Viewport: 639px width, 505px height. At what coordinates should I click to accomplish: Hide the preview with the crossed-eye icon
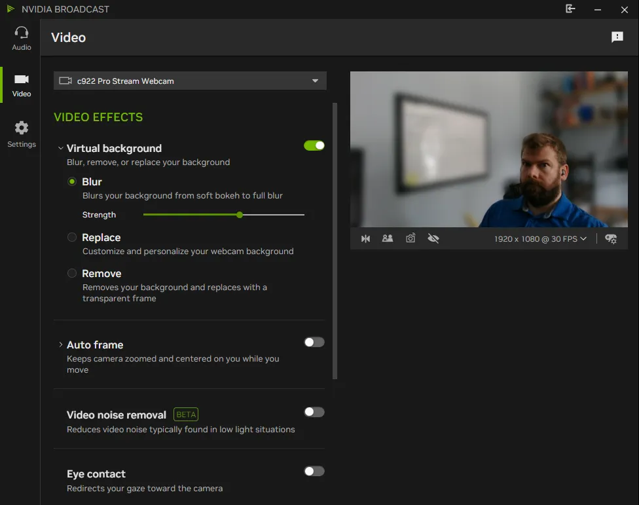tap(433, 239)
